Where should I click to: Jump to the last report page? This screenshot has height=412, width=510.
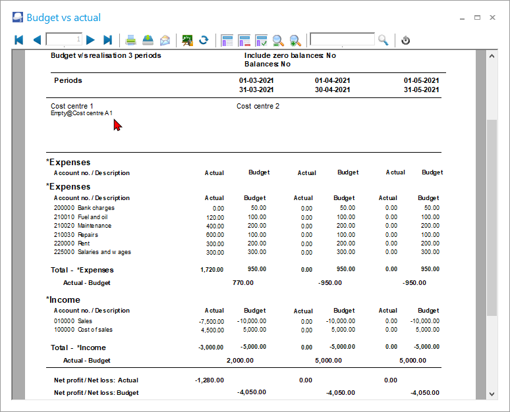click(x=108, y=40)
